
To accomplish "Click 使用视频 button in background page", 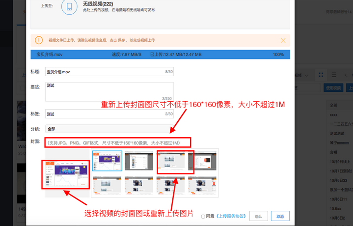I will tap(333, 87).
